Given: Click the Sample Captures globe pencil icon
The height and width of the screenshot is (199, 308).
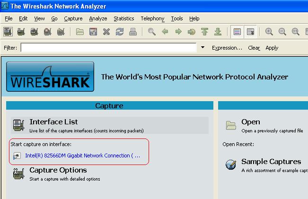Looking at the screenshot, I should [x=231, y=164].
